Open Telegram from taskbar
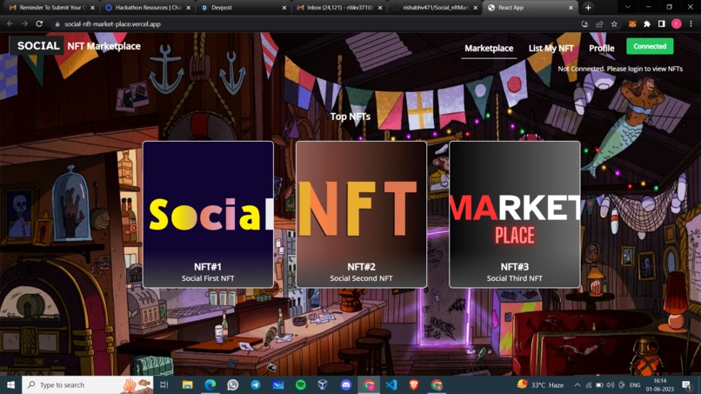The height and width of the screenshot is (394, 701). 256,384
